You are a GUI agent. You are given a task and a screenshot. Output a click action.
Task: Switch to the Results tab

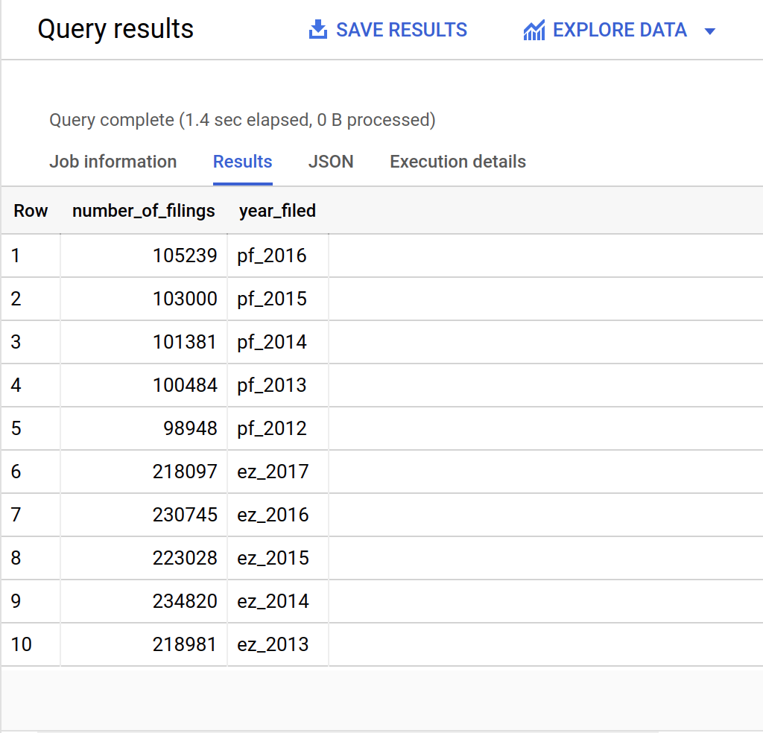tap(242, 162)
